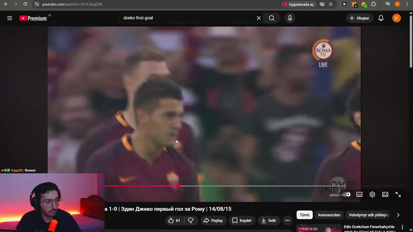Open the media controls music-list icon
Screen dimensions: 413x232
click(x=388, y=4)
